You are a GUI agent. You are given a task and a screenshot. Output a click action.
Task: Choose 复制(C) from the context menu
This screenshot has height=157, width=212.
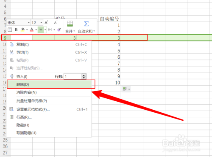point(49,45)
